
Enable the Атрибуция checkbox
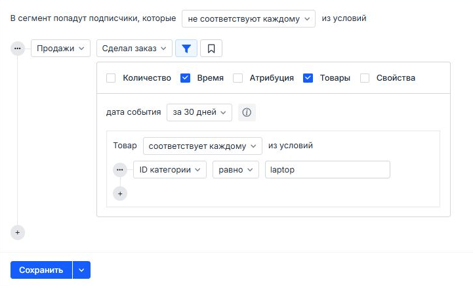coord(237,78)
